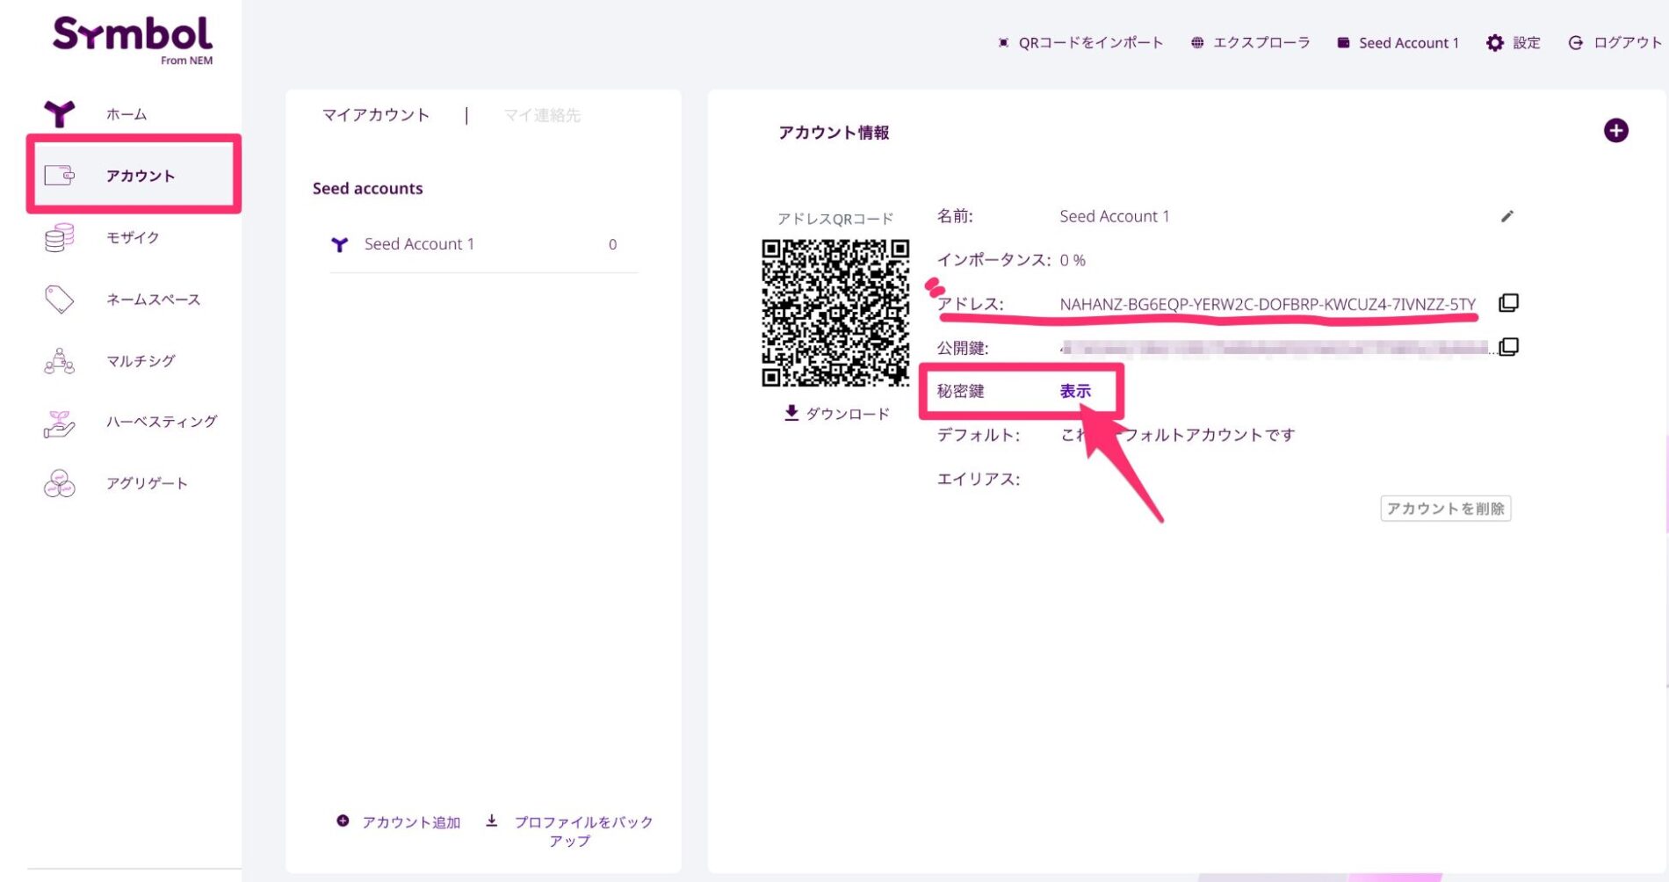1669x882 pixels.
Task: Select アカウント in the sidebar
Action: (141, 176)
